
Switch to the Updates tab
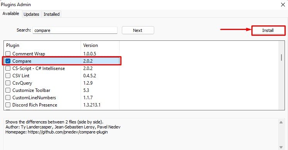[x=31, y=14]
